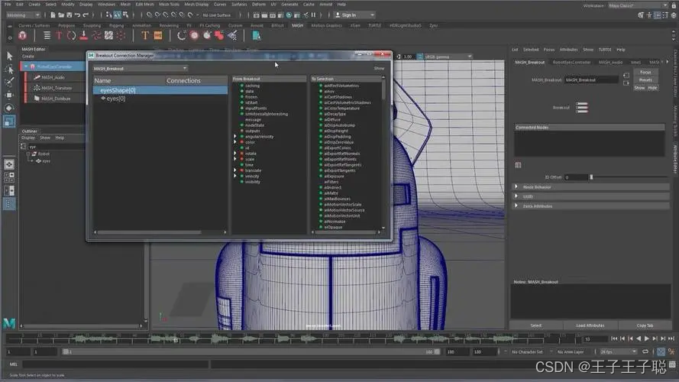Open the MASH_Breakout node dropdown
The image size is (679, 382).
pos(140,68)
